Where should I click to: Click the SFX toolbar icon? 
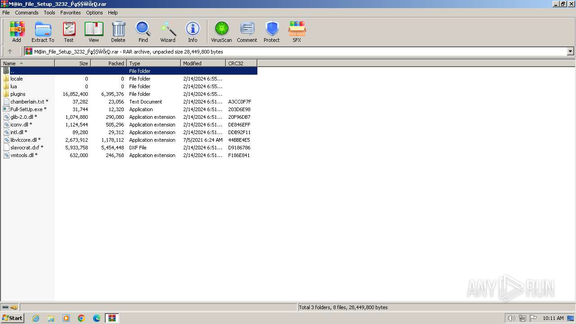pyautogui.click(x=297, y=32)
